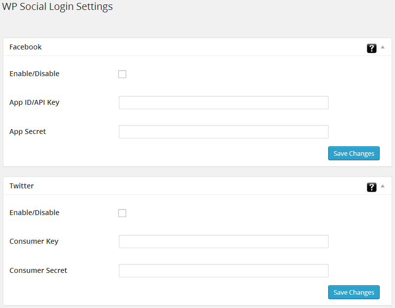Collapse the Facebook settings panel arrow
Viewport: 395px width, 308px height.
coord(383,47)
